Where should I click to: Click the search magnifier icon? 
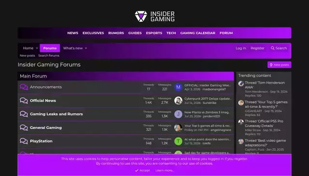tap(272, 48)
